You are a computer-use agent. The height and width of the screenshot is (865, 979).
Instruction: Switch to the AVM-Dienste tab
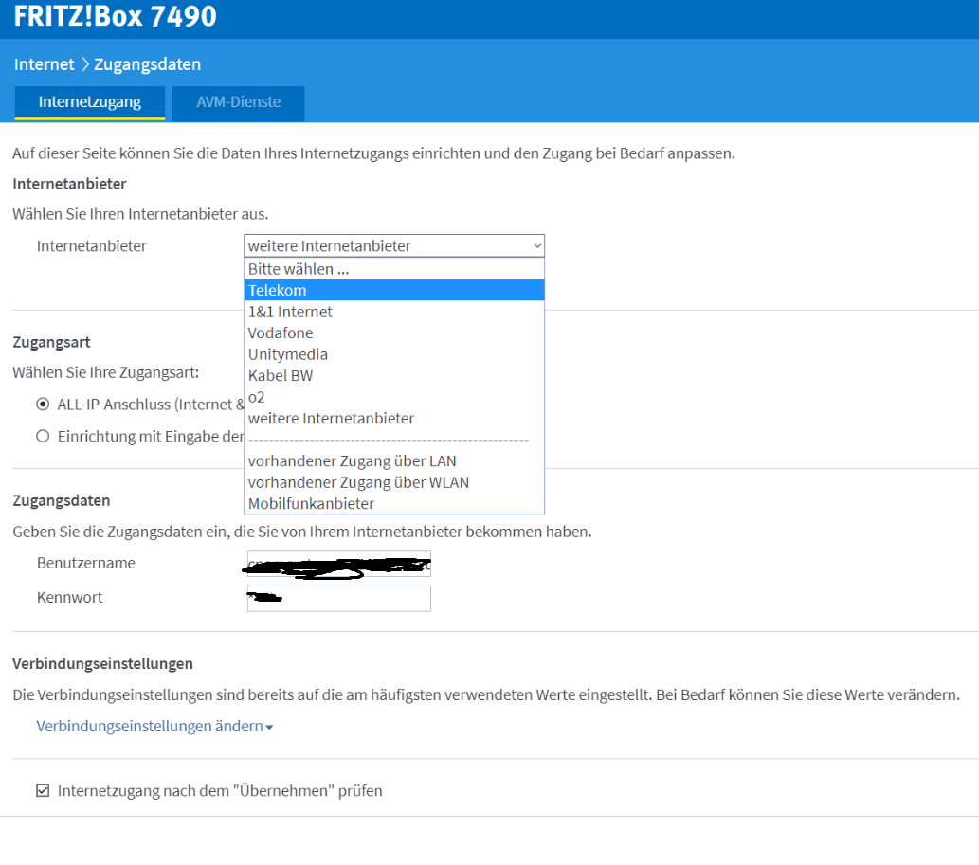(x=239, y=102)
